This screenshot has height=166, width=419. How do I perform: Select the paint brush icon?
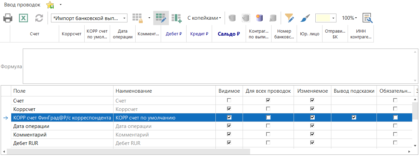pos(305,18)
